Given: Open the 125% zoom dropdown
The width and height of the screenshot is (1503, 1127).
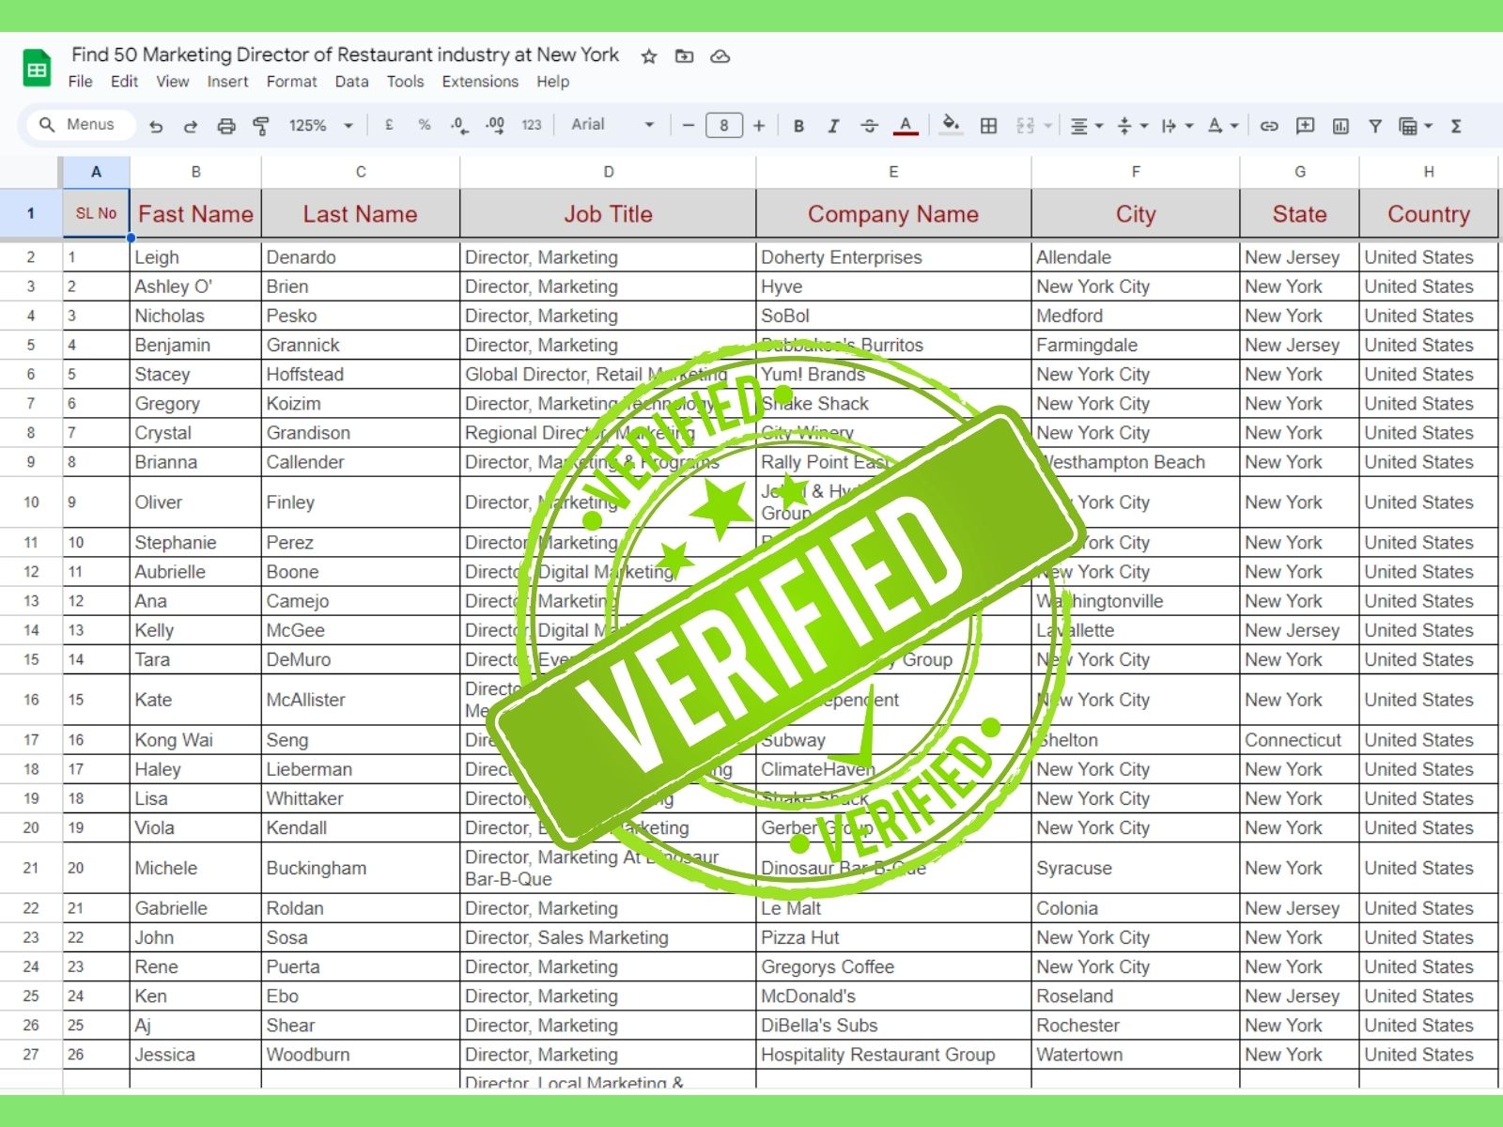Looking at the screenshot, I should 320,126.
